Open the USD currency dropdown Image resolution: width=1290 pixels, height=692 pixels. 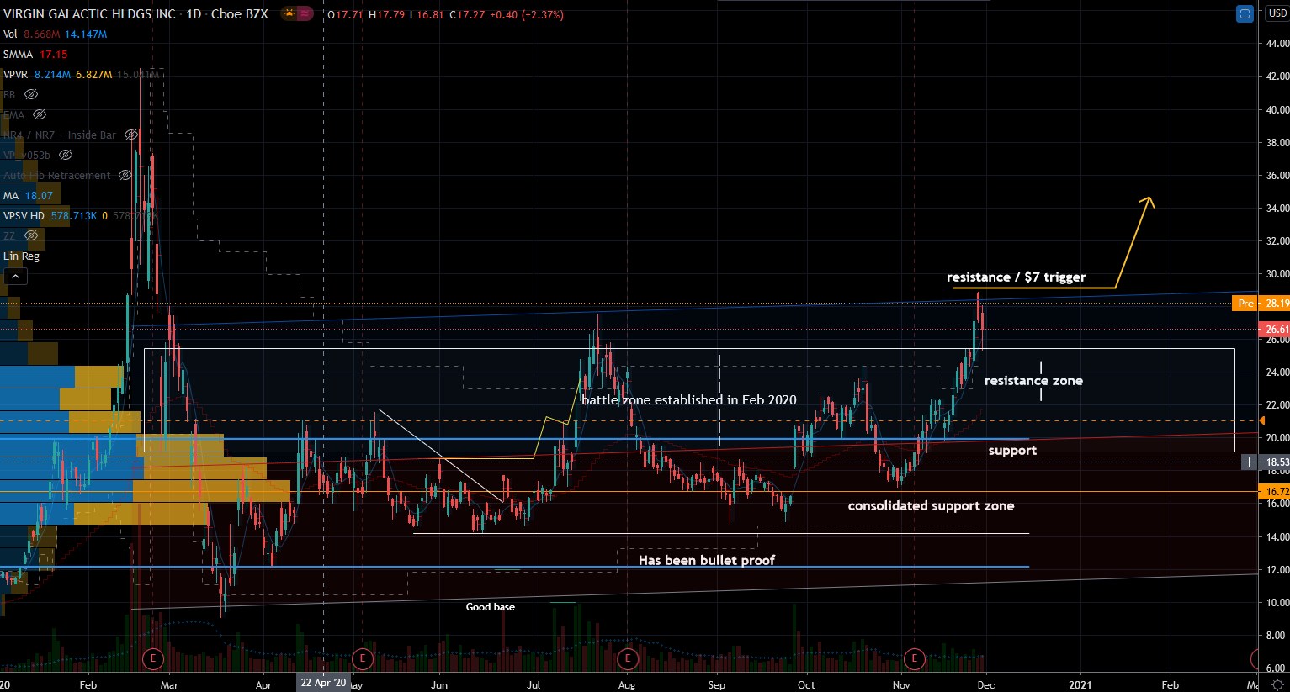click(x=1277, y=13)
